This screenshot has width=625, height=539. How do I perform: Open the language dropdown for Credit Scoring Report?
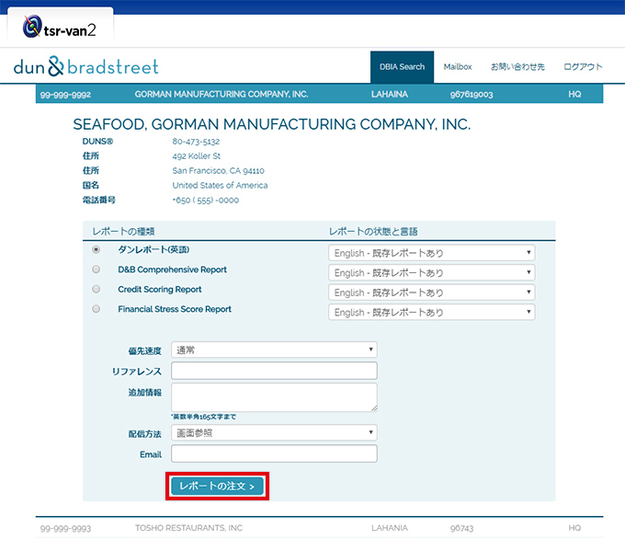point(432,292)
